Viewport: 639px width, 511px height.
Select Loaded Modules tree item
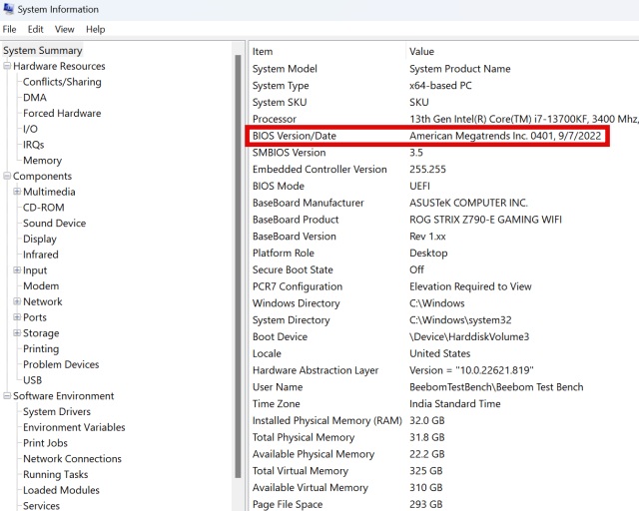click(61, 490)
